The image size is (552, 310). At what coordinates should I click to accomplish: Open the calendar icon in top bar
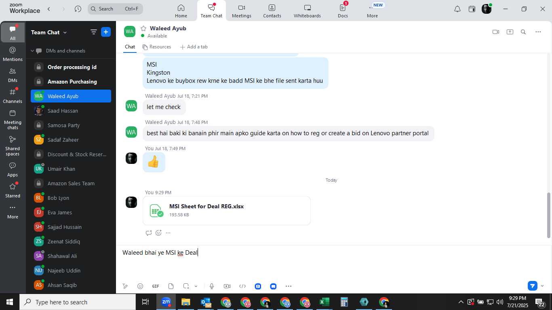472,9
